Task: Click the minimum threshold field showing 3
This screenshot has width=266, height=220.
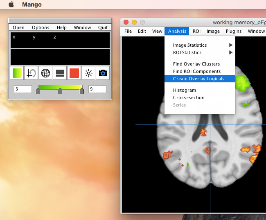Action: 23,89
